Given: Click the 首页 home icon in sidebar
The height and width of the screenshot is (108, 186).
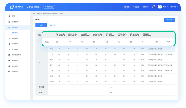Looking at the screenshot, I should [x=9, y=16].
